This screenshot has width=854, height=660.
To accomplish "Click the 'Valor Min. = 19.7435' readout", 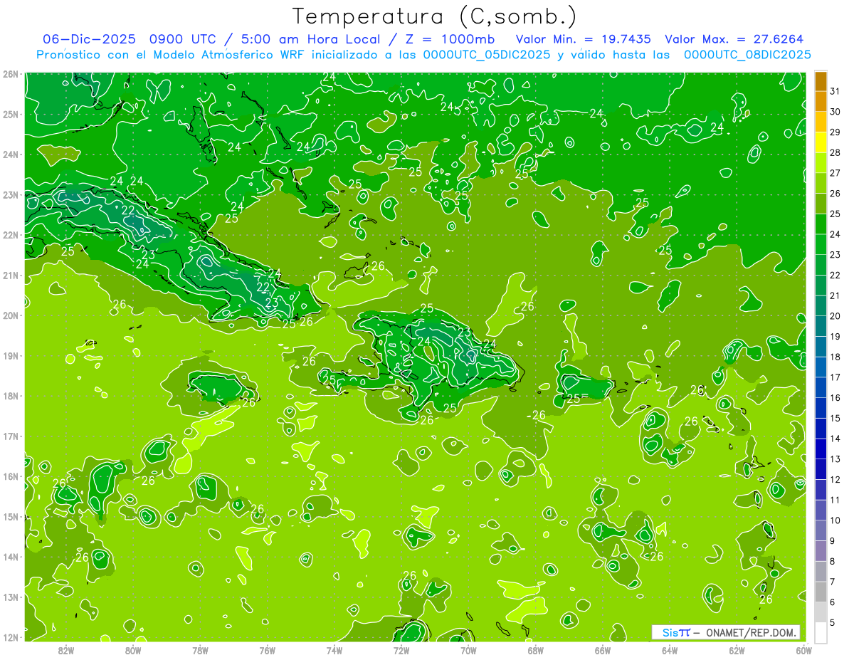I will 584,39.
